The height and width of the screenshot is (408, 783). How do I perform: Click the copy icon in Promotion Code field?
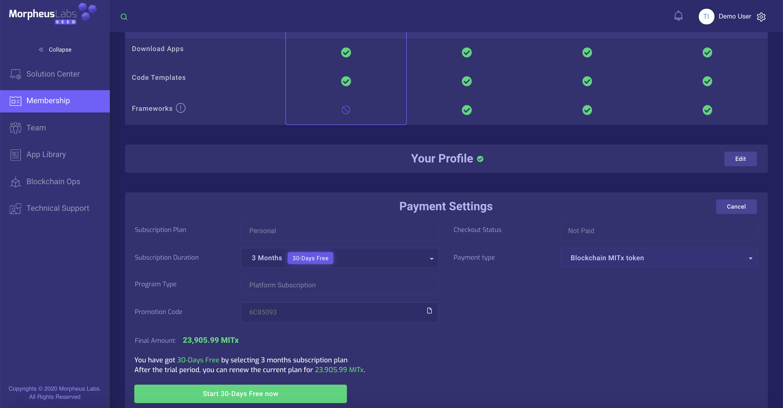429,310
